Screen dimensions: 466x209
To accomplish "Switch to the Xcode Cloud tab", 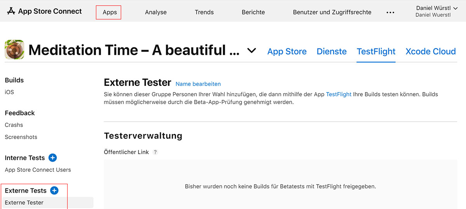I will (431, 51).
